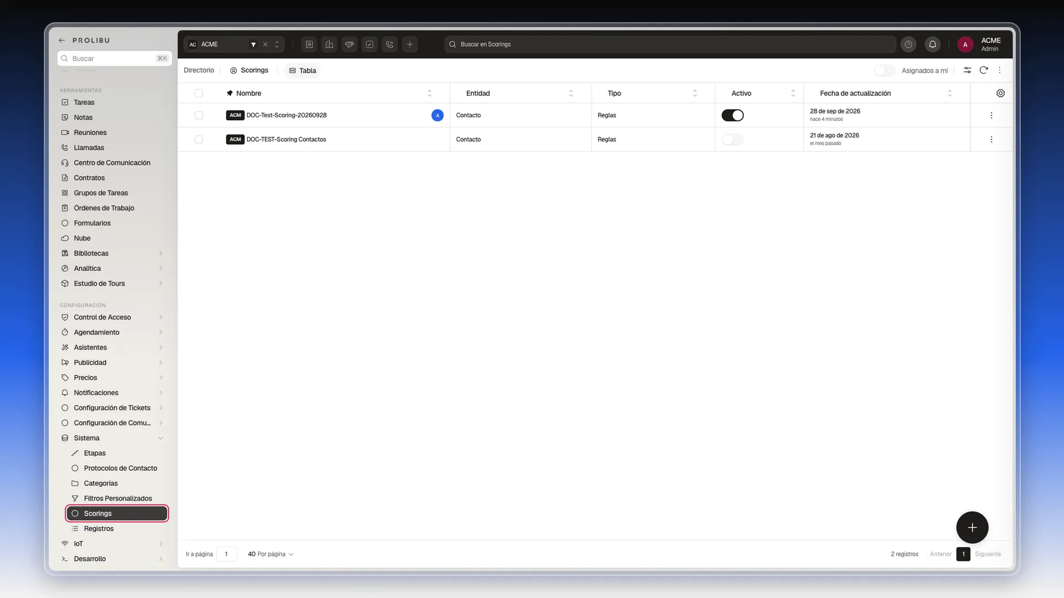Toggle Asignados a mí switch
The width and height of the screenshot is (1064, 598).
click(884, 70)
